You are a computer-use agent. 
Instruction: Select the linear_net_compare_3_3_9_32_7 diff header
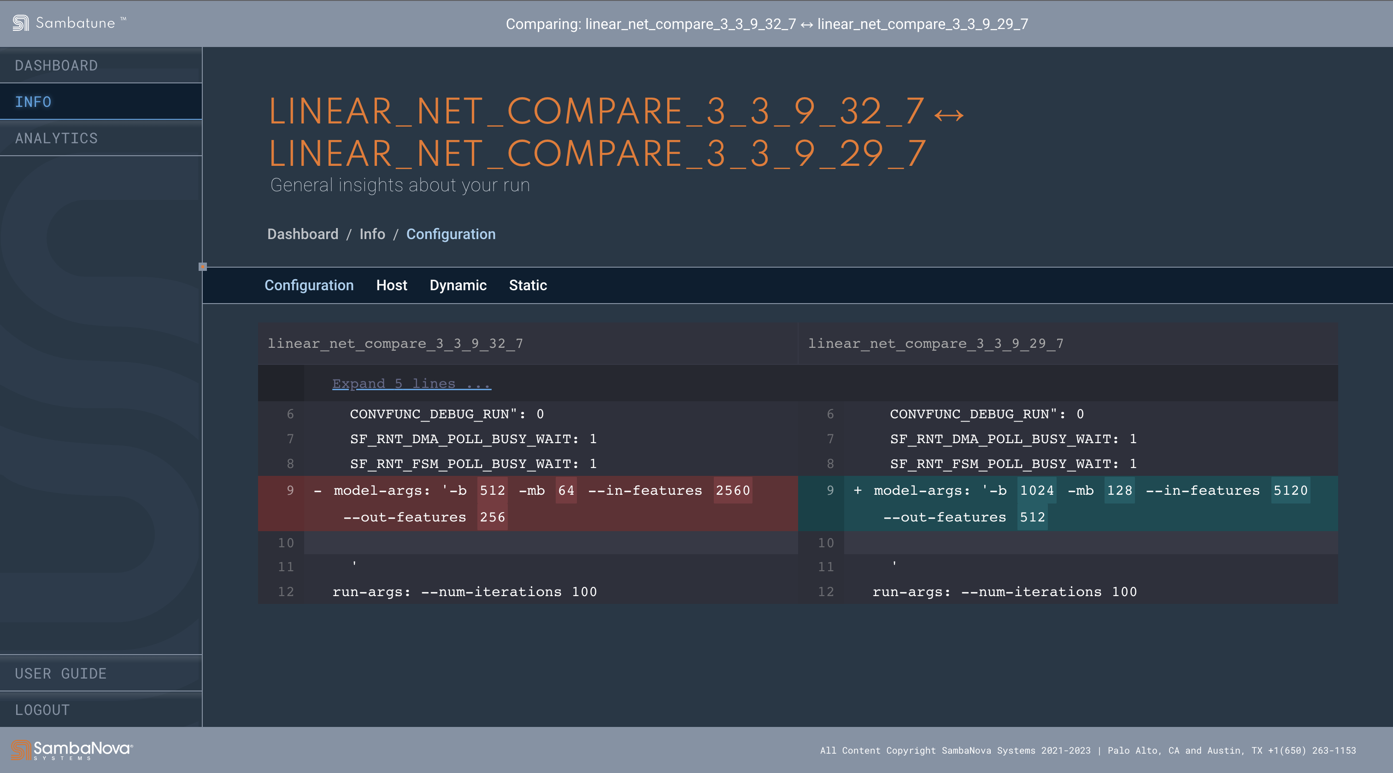coord(396,343)
